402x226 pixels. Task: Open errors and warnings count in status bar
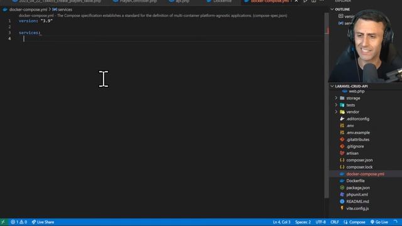pyautogui.click(x=19, y=222)
